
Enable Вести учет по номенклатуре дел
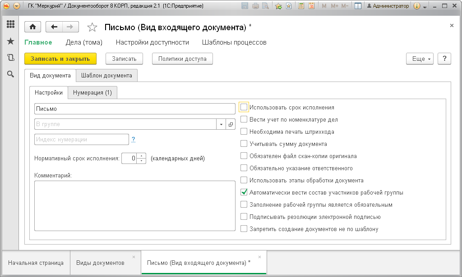pos(244,119)
